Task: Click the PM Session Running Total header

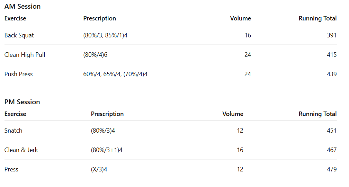Action: (317, 114)
